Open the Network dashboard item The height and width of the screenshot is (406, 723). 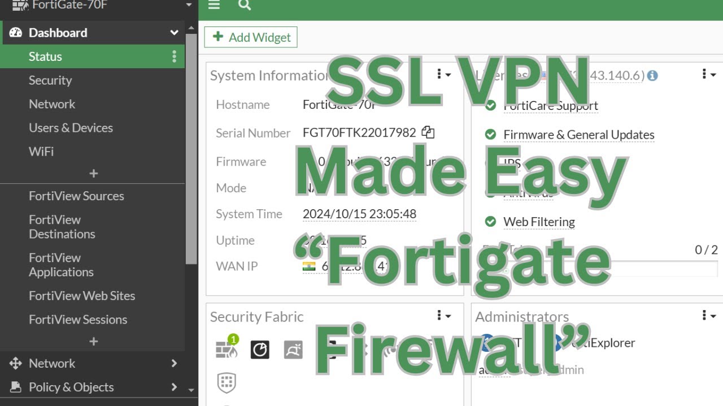(52, 104)
